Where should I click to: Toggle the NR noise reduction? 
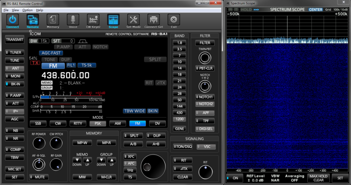coord(15,139)
